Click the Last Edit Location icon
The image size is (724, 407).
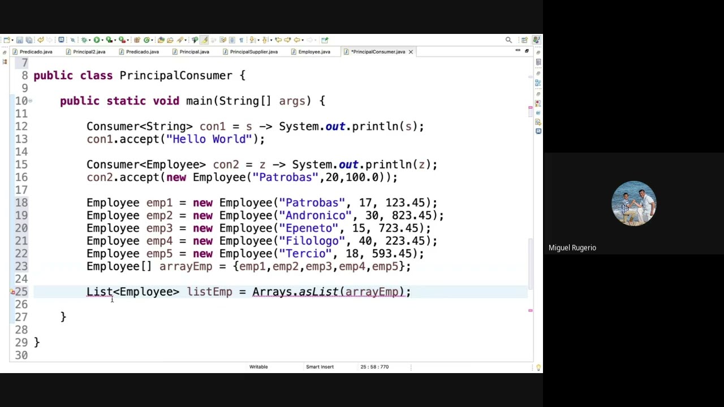click(278, 40)
